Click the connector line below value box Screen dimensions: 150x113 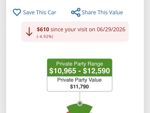pyautogui.click(x=80, y=96)
